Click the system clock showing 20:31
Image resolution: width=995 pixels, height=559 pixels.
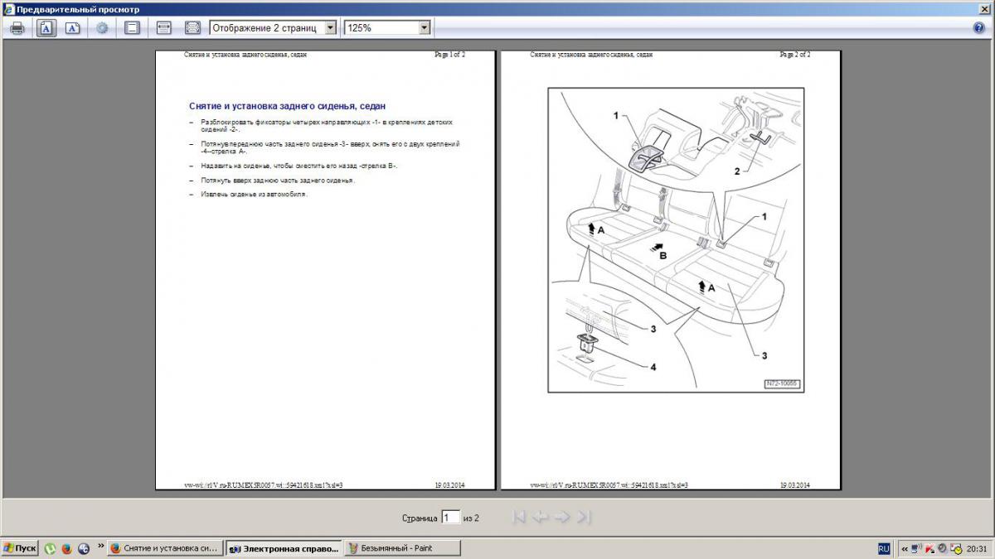(x=978, y=548)
